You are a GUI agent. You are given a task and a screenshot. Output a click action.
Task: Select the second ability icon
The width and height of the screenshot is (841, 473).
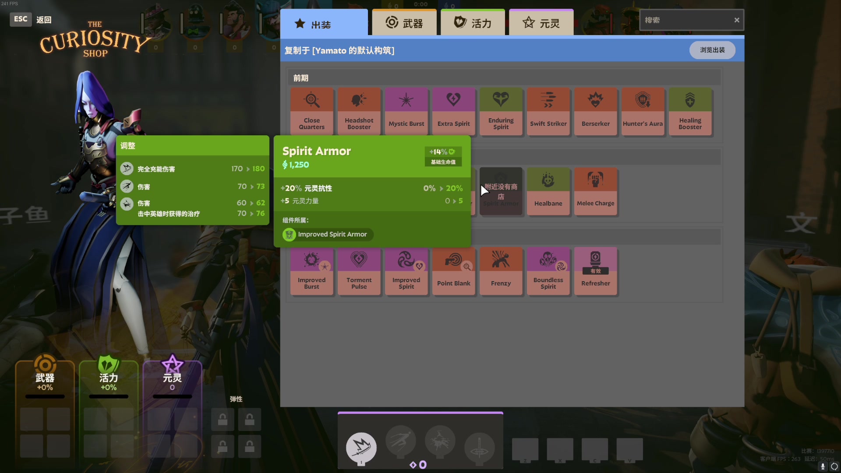pyautogui.click(x=400, y=441)
